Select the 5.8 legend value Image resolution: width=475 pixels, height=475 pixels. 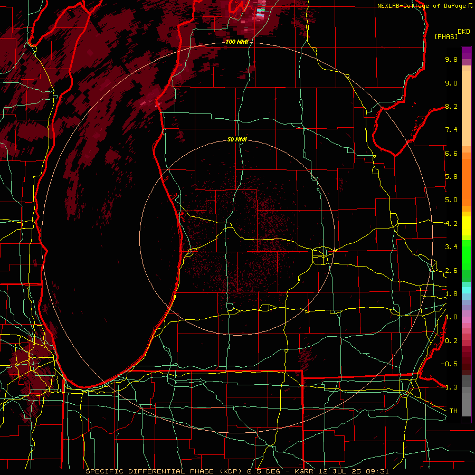pyautogui.click(x=451, y=177)
